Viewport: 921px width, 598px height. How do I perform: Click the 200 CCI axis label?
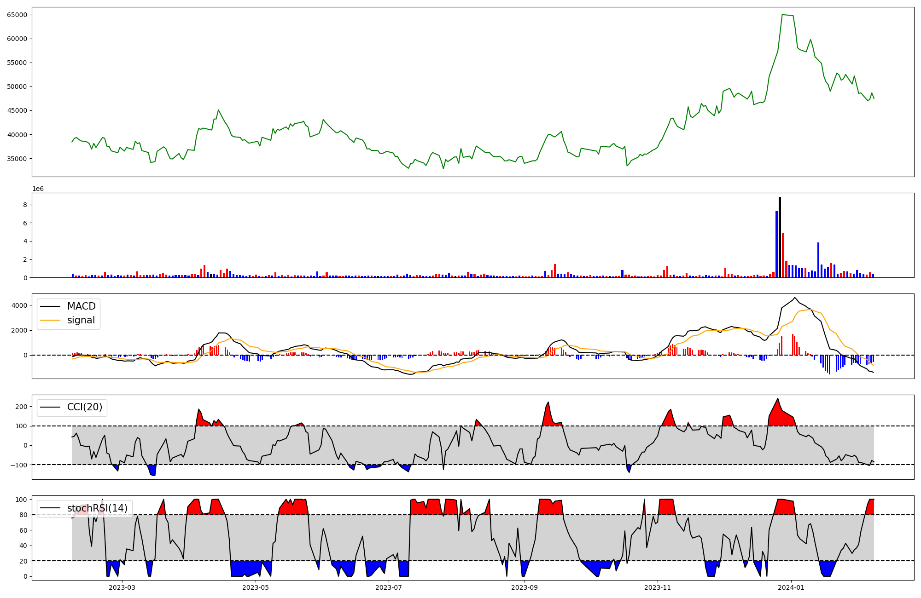click(21, 407)
